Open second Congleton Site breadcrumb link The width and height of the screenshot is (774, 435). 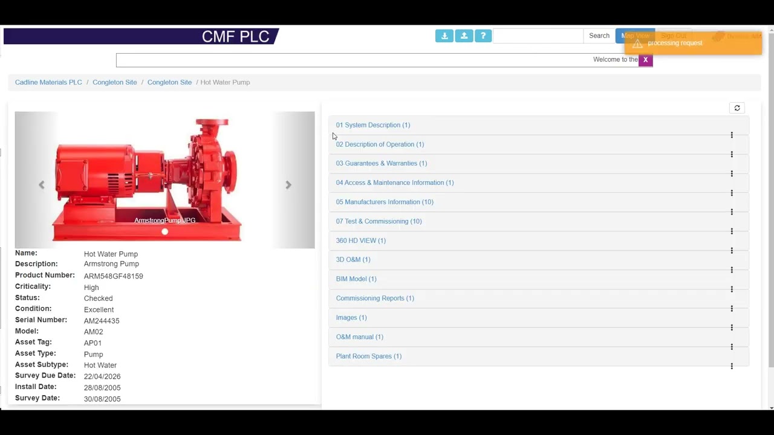click(169, 82)
